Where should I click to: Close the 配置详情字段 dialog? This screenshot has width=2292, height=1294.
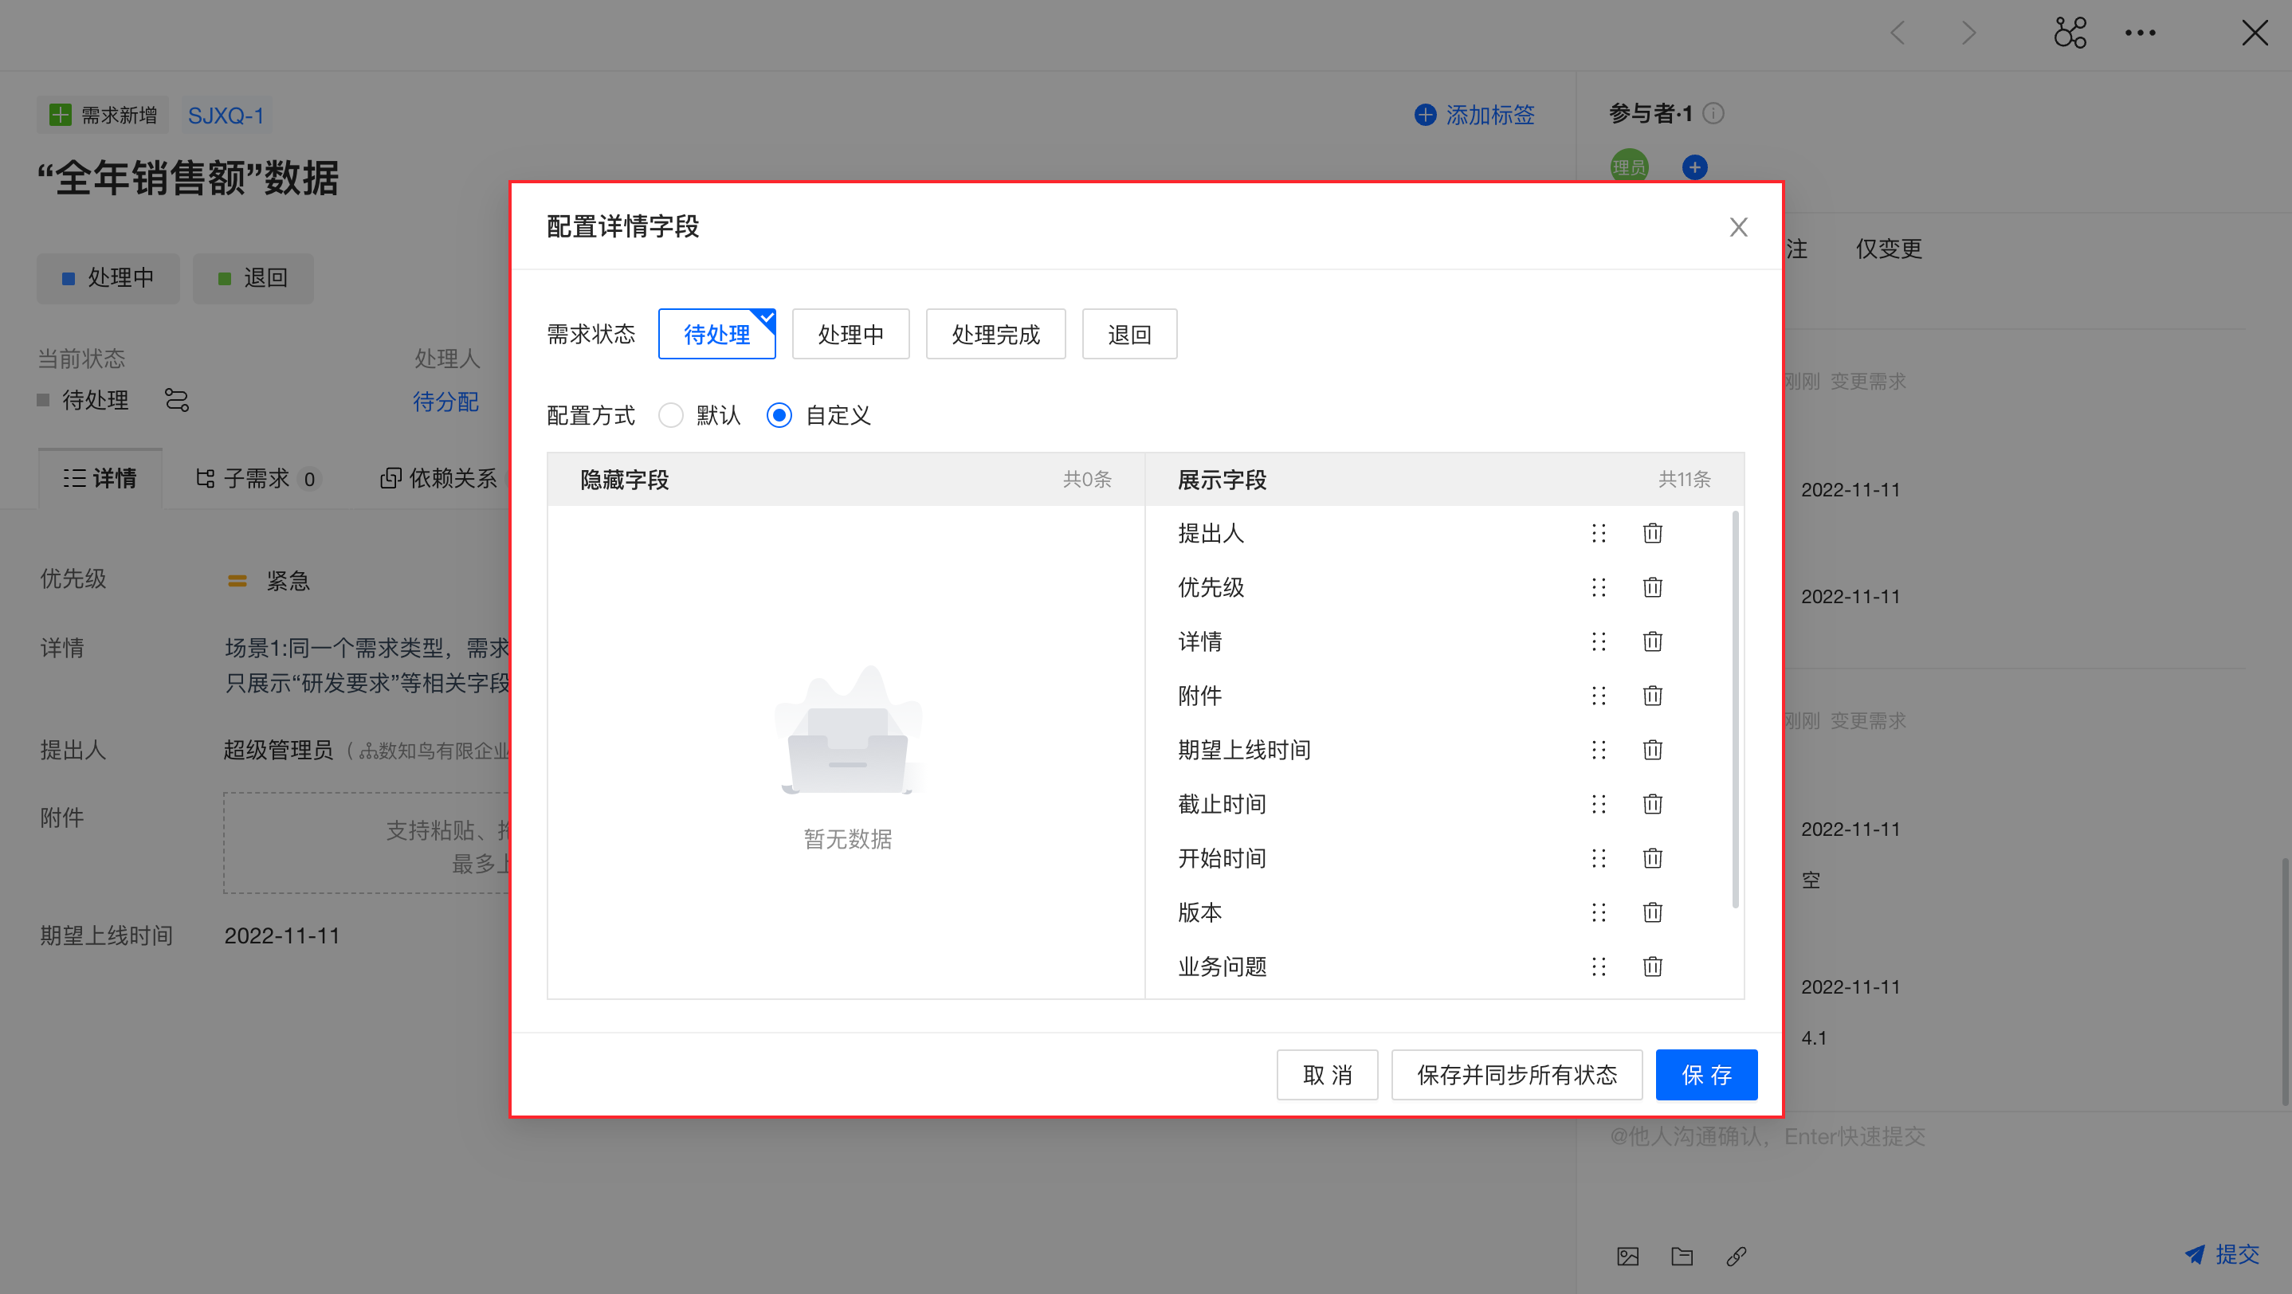(1737, 227)
